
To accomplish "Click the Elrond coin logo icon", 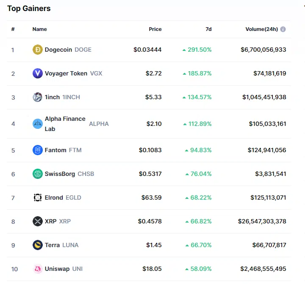I will [38, 198].
